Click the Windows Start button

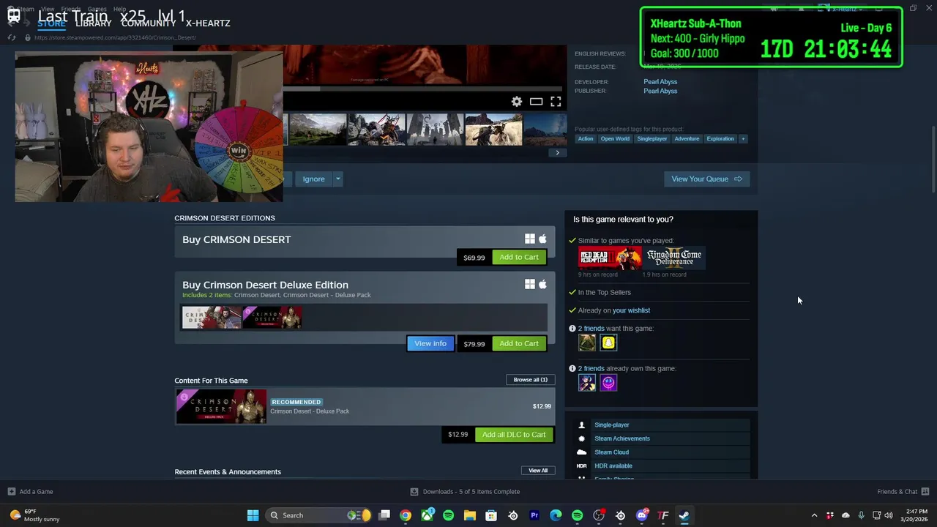tap(253, 515)
